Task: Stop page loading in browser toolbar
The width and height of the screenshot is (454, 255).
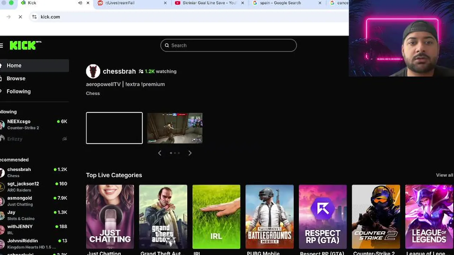Action: [20, 17]
